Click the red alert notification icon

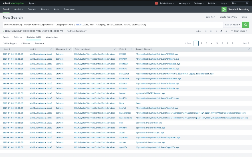[x=156, y=3]
